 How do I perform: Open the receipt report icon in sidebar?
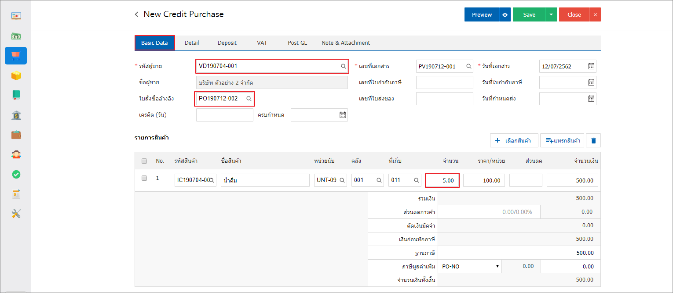tap(16, 194)
